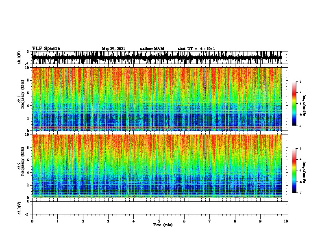Click time axis tick label "6"

185,221
